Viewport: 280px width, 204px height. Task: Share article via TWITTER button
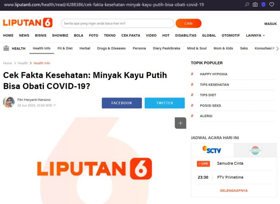[165, 103]
